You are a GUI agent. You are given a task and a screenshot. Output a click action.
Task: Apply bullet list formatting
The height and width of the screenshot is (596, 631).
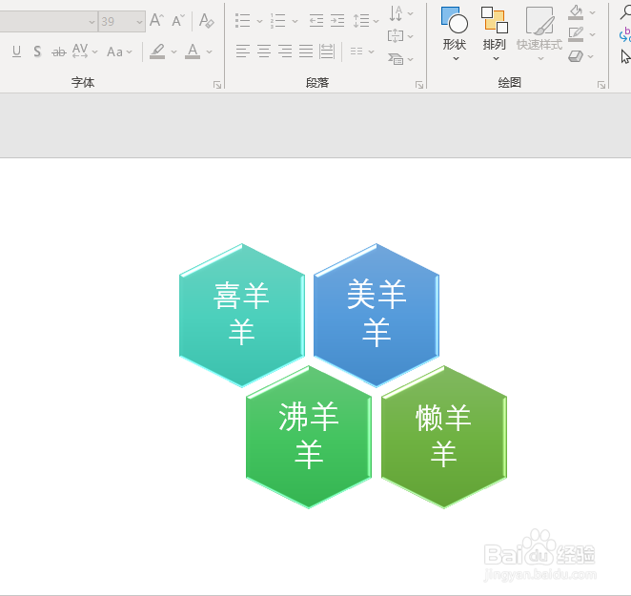pos(243,21)
